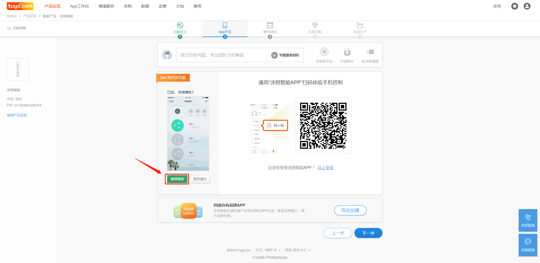
Task: Click the 在线咨询 chat icon
Action: click(x=528, y=242)
